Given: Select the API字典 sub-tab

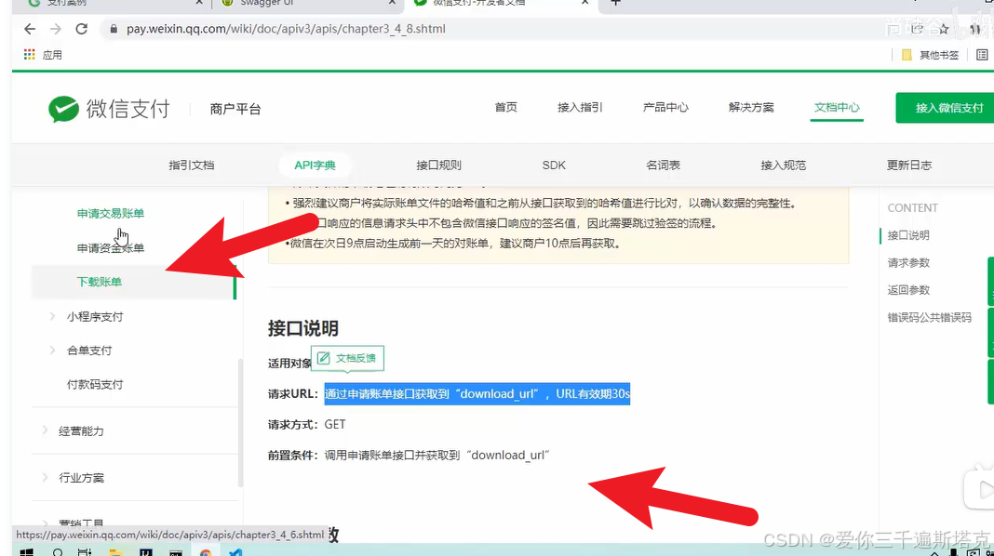Looking at the screenshot, I should pyautogui.click(x=315, y=165).
